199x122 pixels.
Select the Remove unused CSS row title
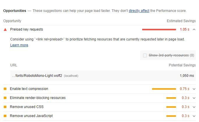[x=27, y=107]
